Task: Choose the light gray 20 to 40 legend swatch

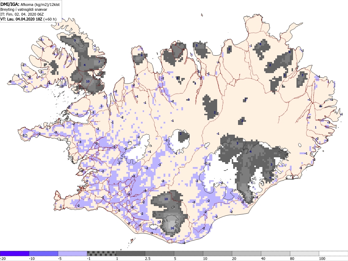Action: 247,253
